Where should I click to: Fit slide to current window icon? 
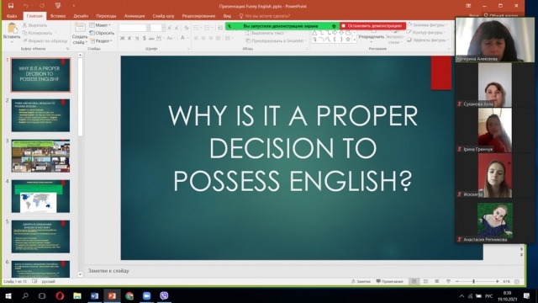pos(517,281)
